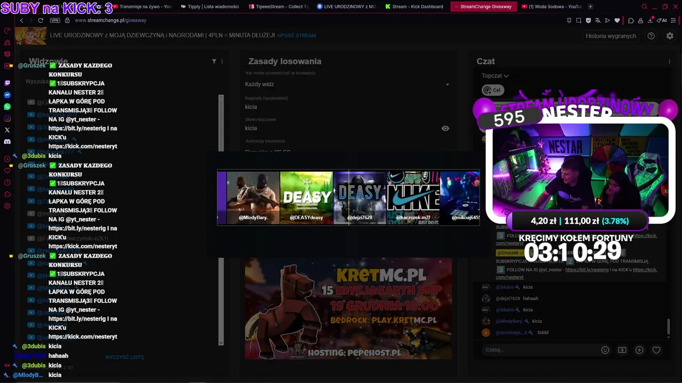Screen dimensions: 682x383
Task: Open browser extensions cube icon
Action: pyautogui.click(x=631, y=20)
